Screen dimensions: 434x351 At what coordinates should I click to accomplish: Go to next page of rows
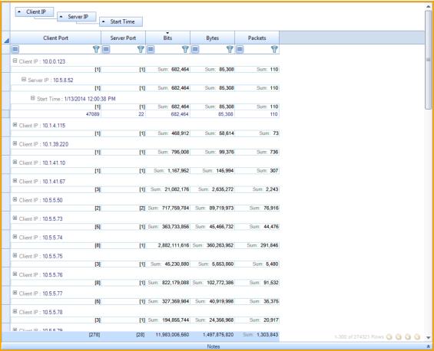click(x=408, y=336)
